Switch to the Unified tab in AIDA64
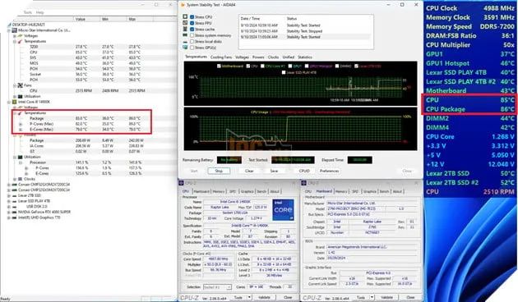The width and height of the screenshot is (518, 302). click(288, 57)
